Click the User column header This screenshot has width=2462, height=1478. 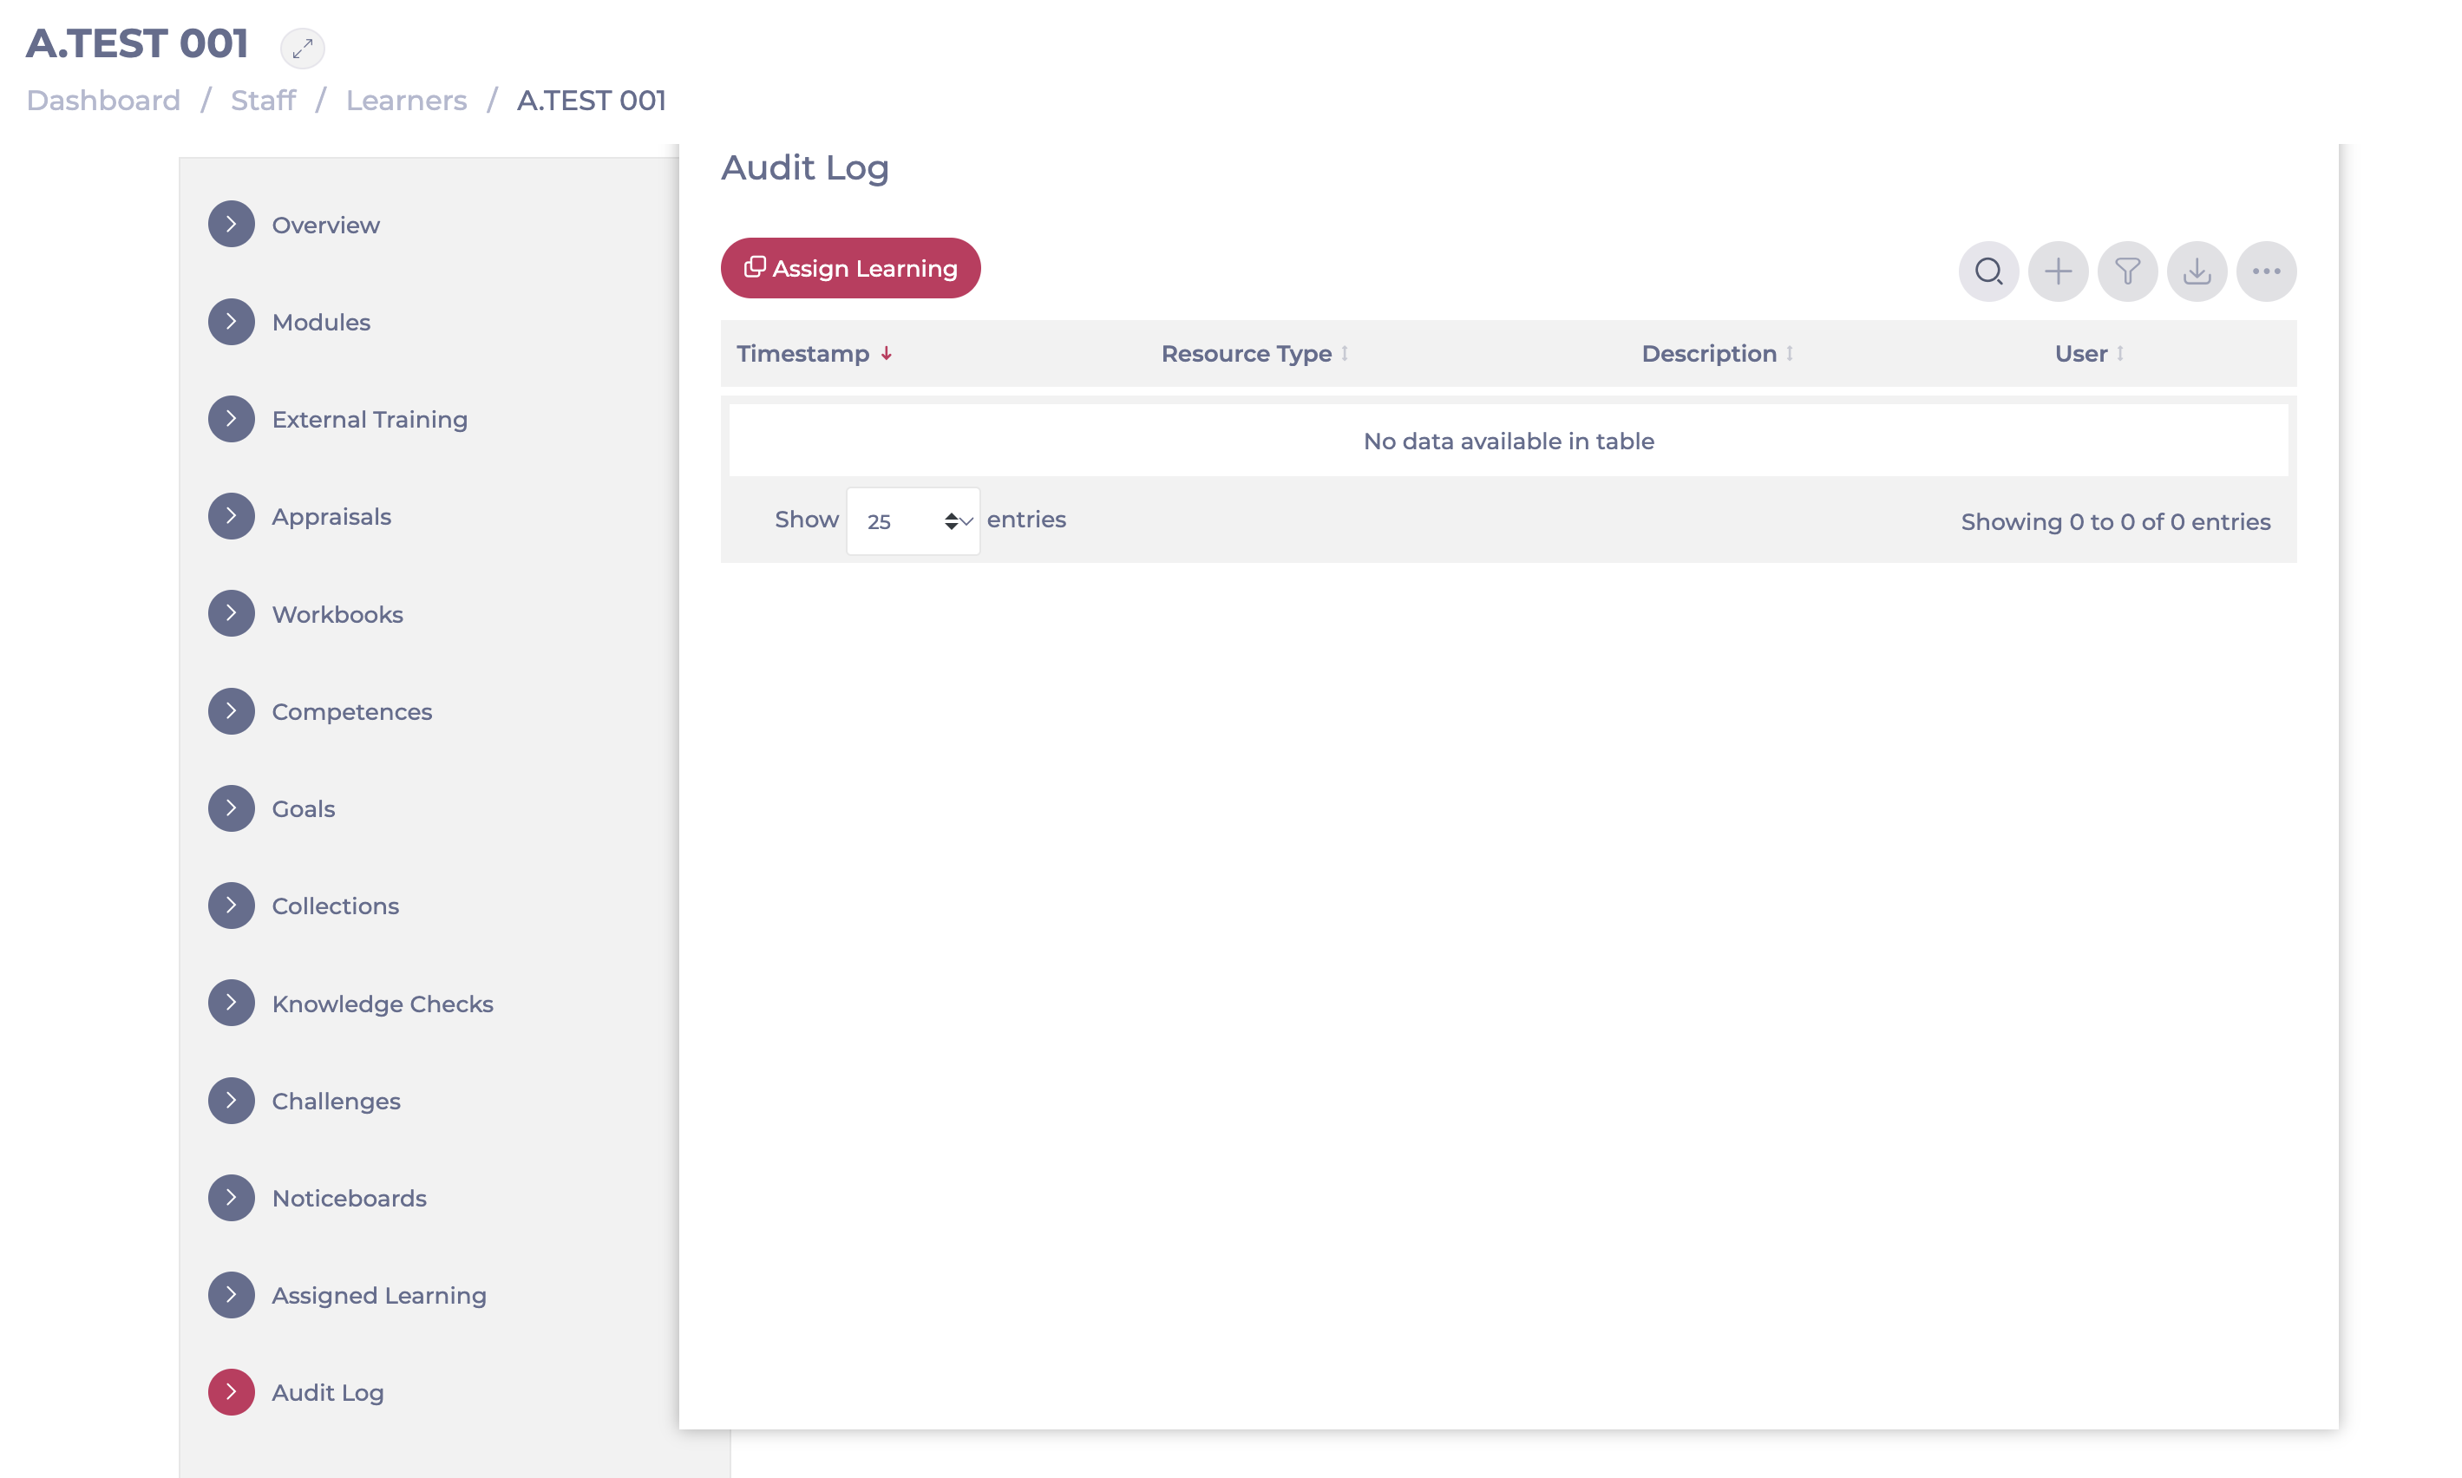pyautogui.click(x=2081, y=354)
